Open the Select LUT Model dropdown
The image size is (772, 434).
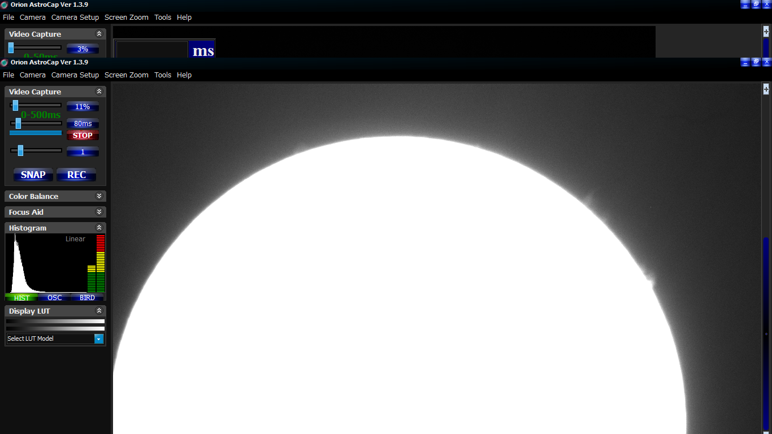(x=99, y=338)
